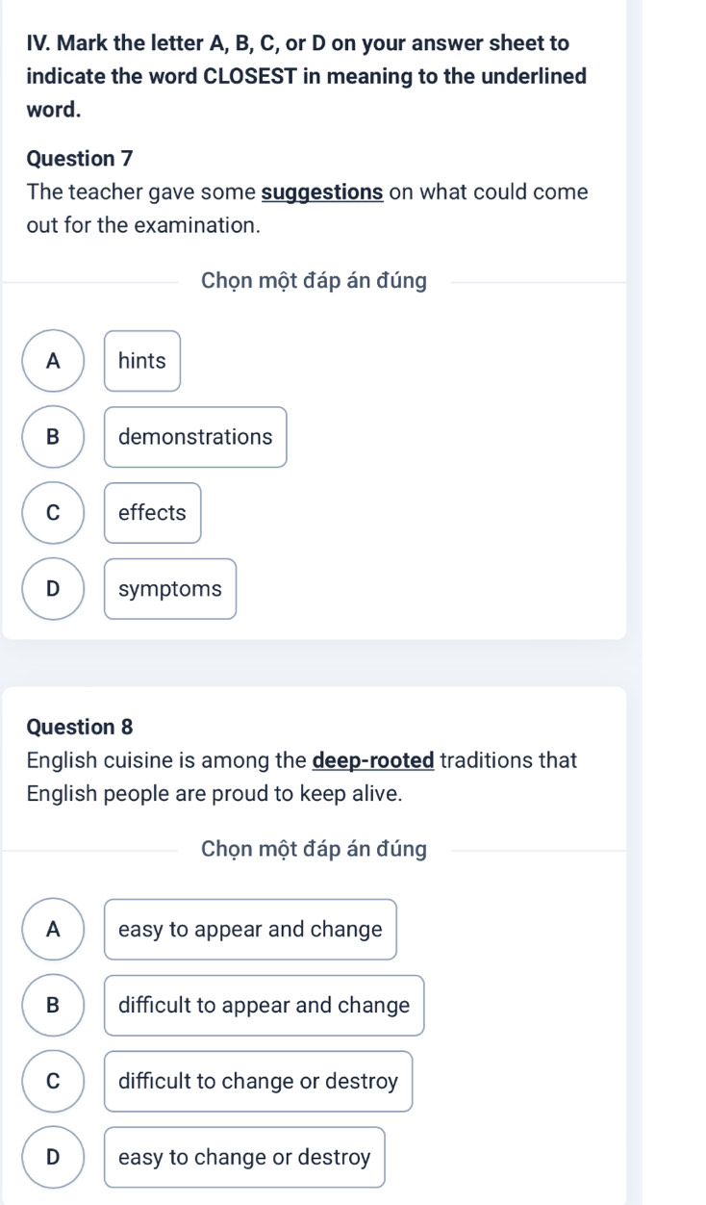Click the underlined word "suggestions"
706x1205 pixels.
(324, 192)
